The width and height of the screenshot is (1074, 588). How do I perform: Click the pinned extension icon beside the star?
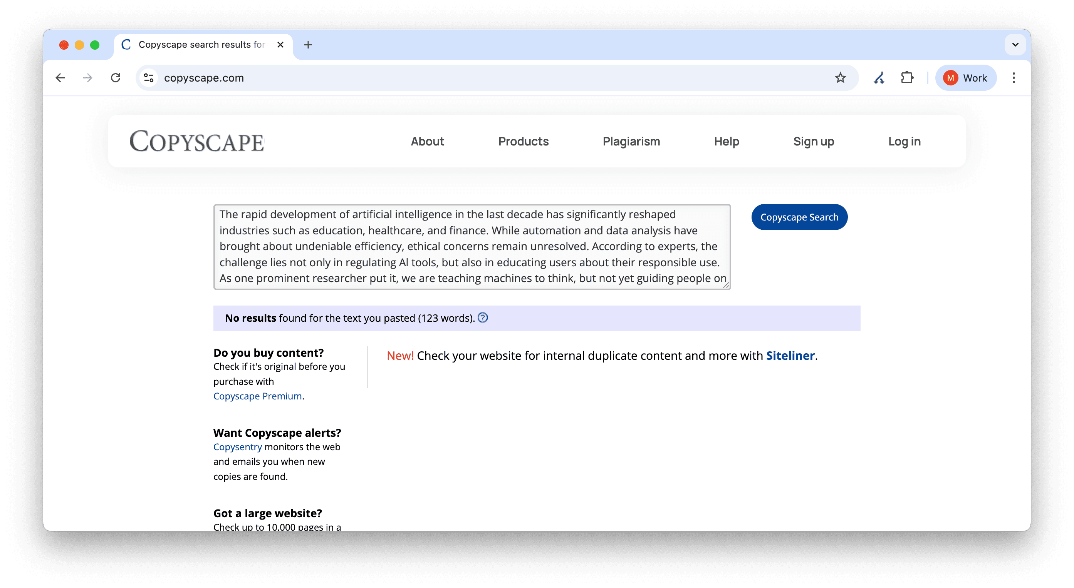click(x=879, y=78)
